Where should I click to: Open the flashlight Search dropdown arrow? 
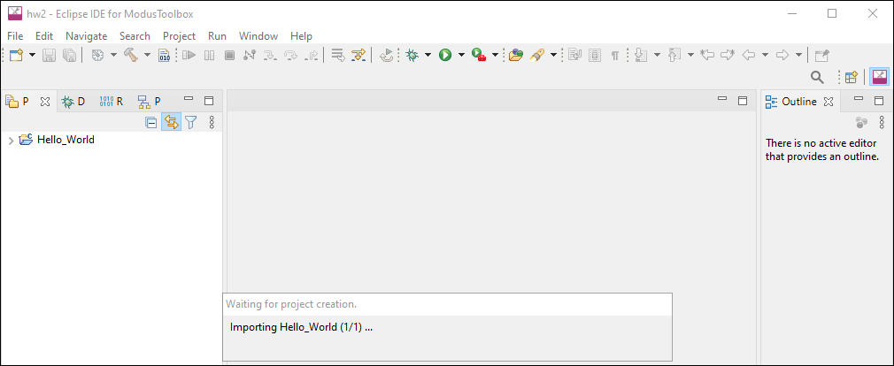click(553, 55)
